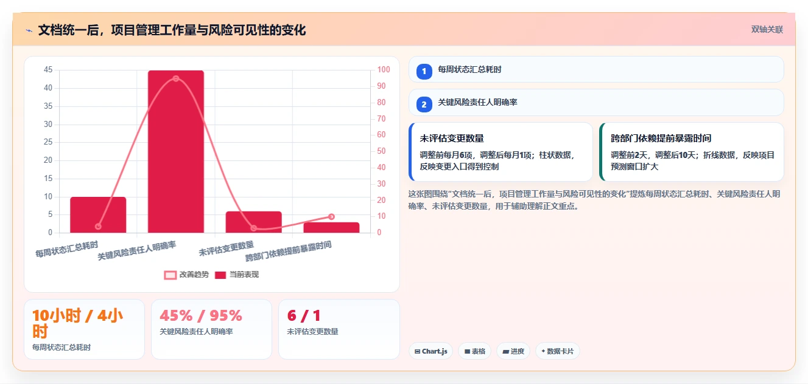
Task: Toggle the 改善趋势 legend entry
Action: 186,275
